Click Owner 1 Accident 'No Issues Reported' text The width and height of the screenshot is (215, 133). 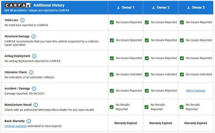tap(129, 91)
